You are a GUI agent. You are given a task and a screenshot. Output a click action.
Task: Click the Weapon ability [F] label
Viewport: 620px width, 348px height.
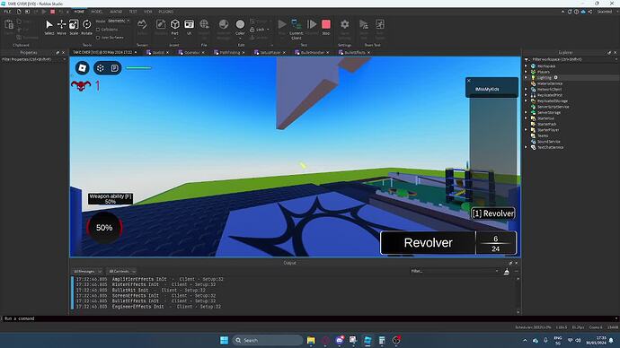[111, 198]
